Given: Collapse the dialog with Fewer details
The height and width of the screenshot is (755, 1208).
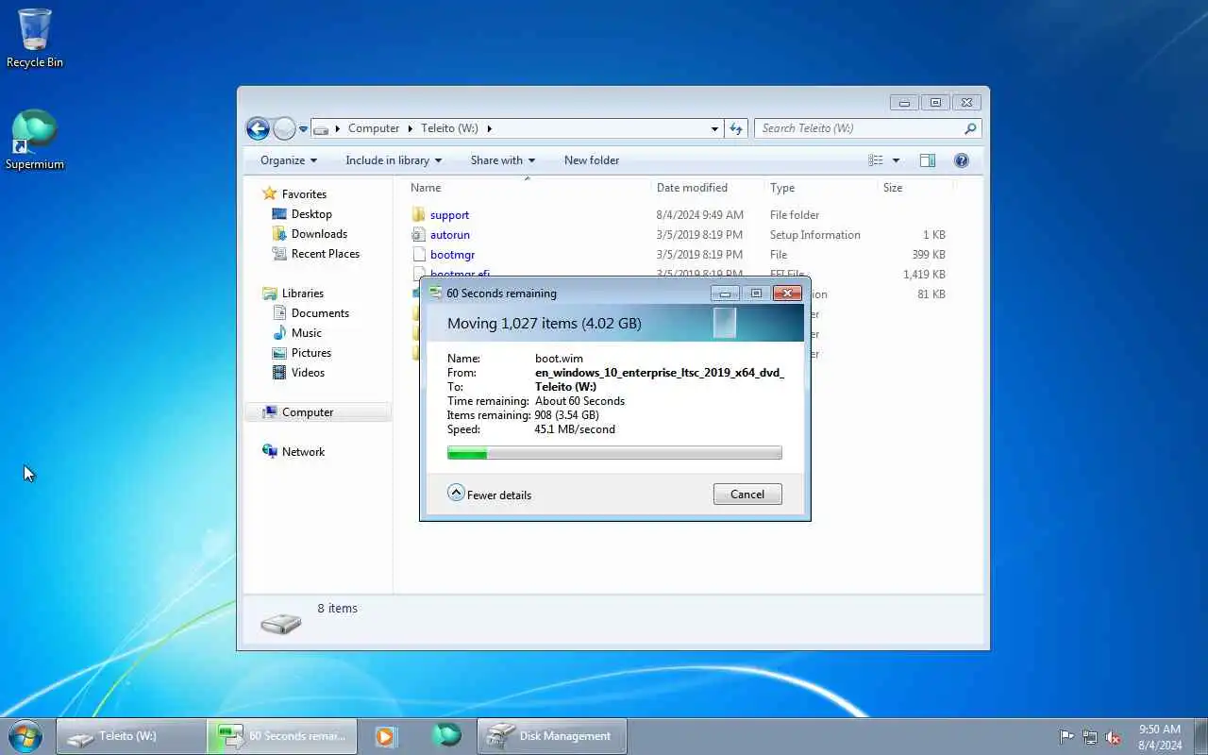Looking at the screenshot, I should point(489,494).
